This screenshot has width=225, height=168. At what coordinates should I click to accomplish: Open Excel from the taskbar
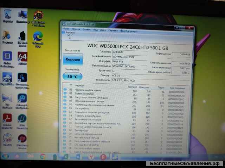tap(66, 157)
